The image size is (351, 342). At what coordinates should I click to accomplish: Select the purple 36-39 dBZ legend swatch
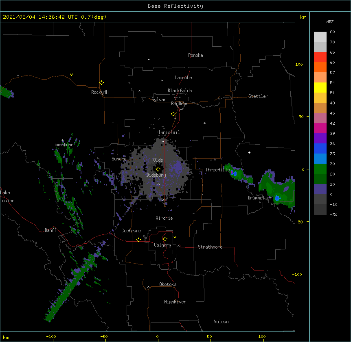(x=320, y=139)
